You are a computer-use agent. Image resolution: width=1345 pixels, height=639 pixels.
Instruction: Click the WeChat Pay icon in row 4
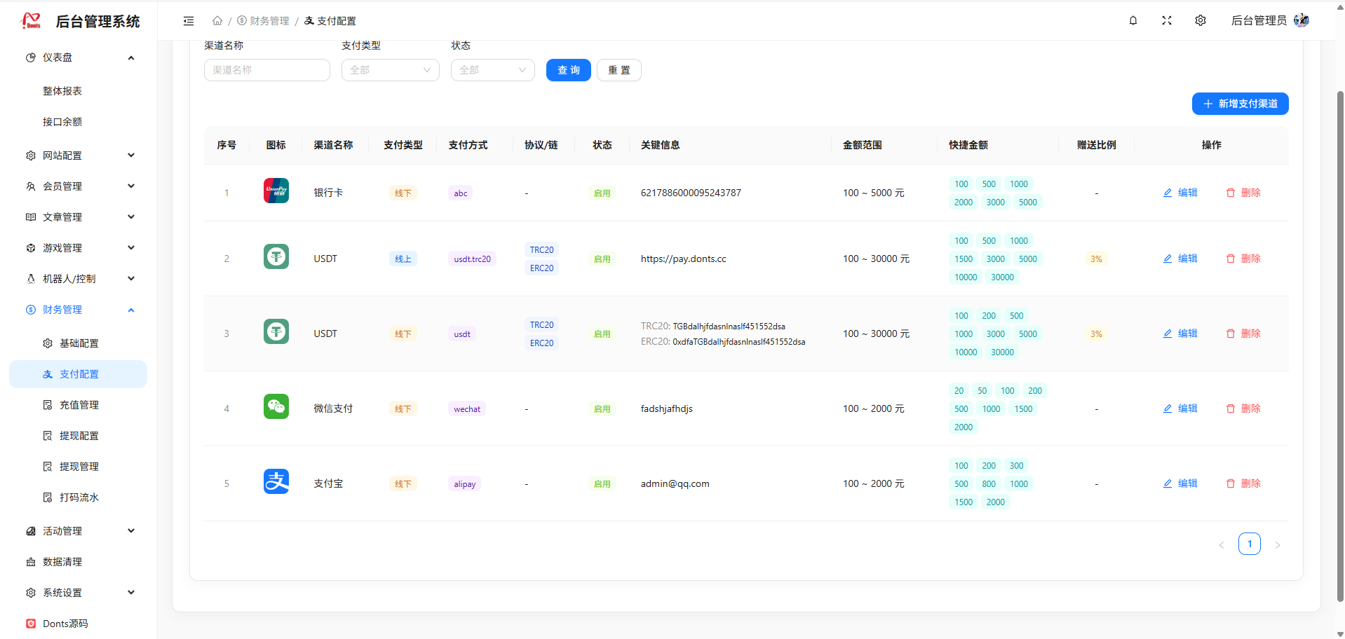(276, 406)
